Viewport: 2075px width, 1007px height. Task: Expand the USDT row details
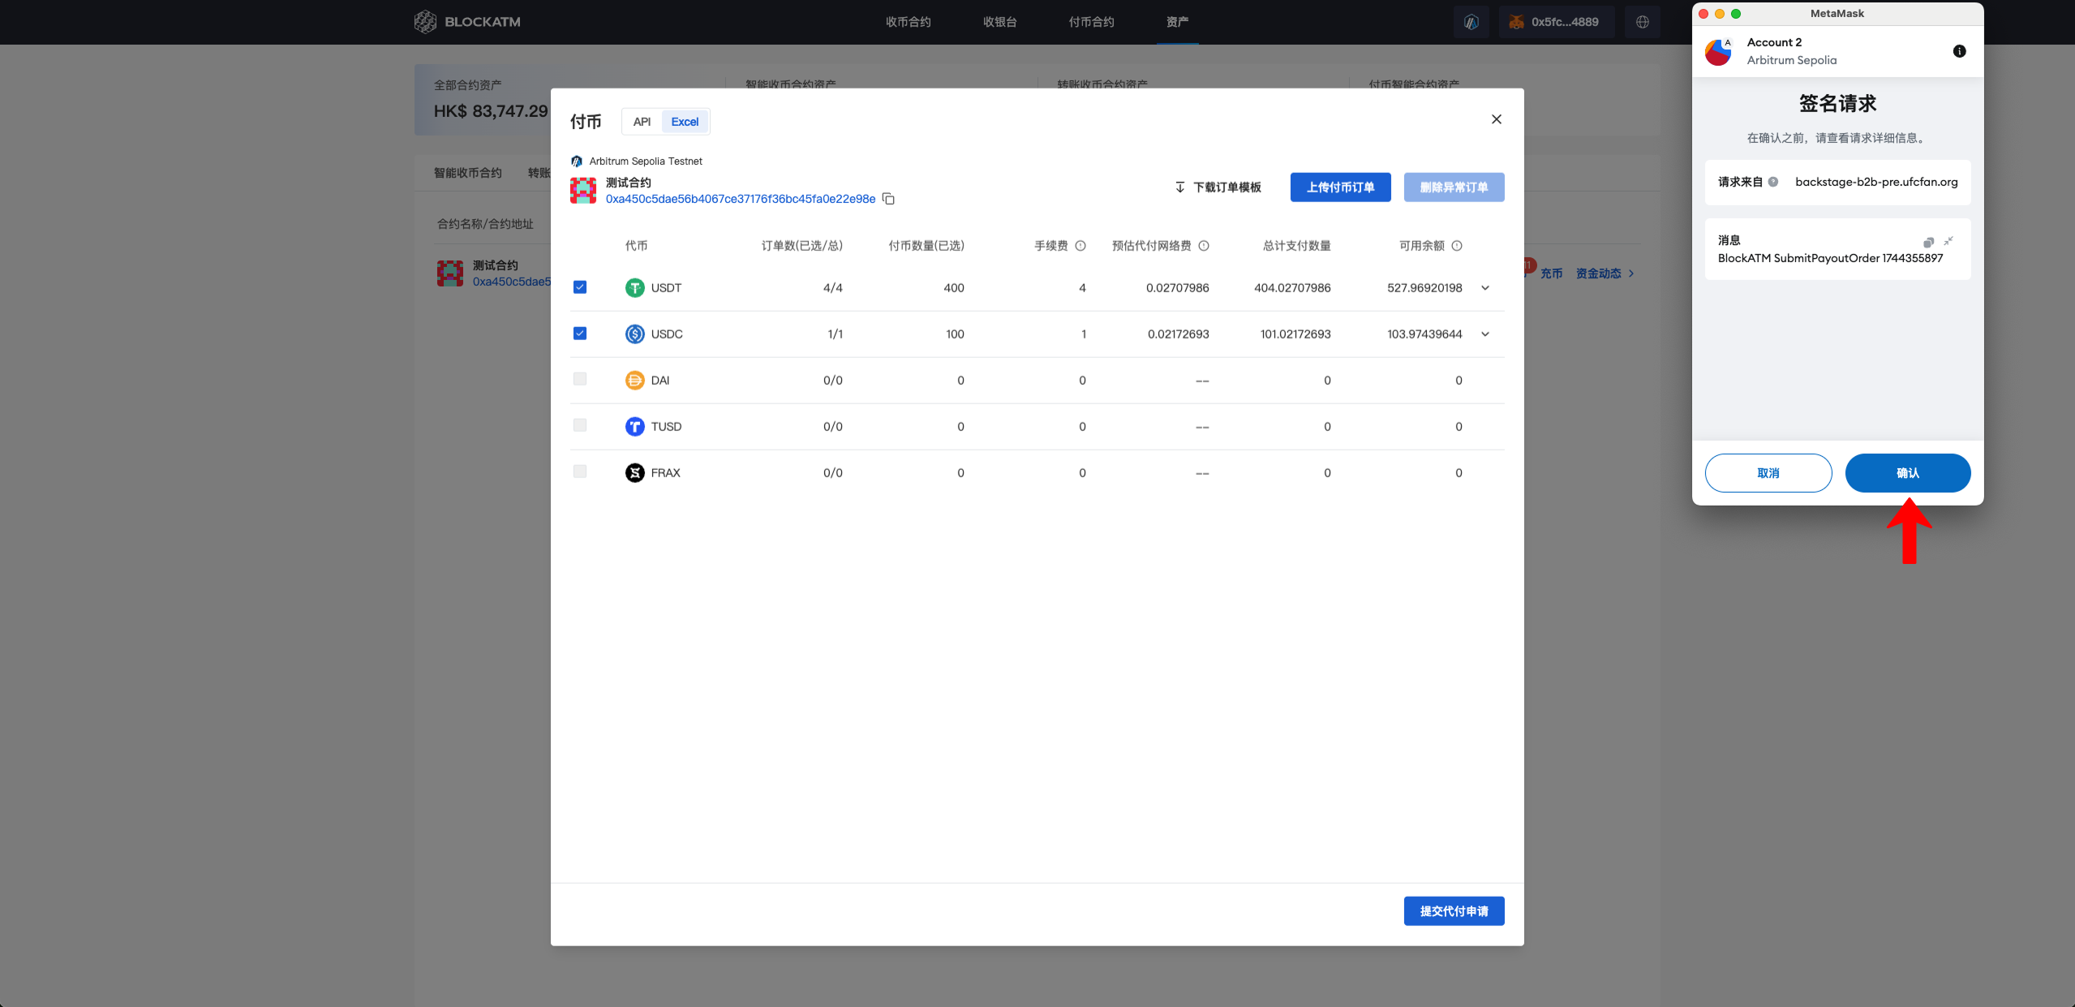[1485, 288]
